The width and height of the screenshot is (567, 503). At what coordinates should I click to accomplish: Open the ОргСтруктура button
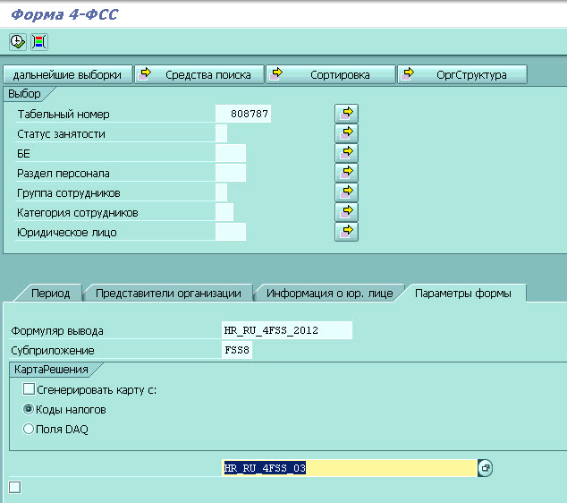click(462, 75)
